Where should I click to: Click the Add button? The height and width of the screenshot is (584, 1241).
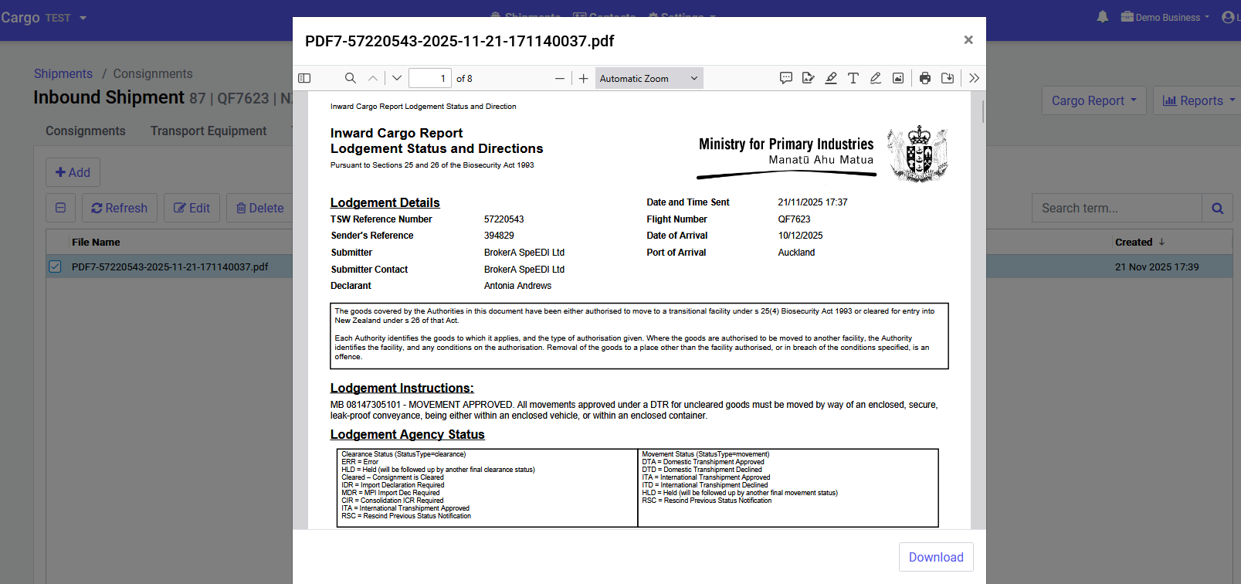[x=73, y=172]
